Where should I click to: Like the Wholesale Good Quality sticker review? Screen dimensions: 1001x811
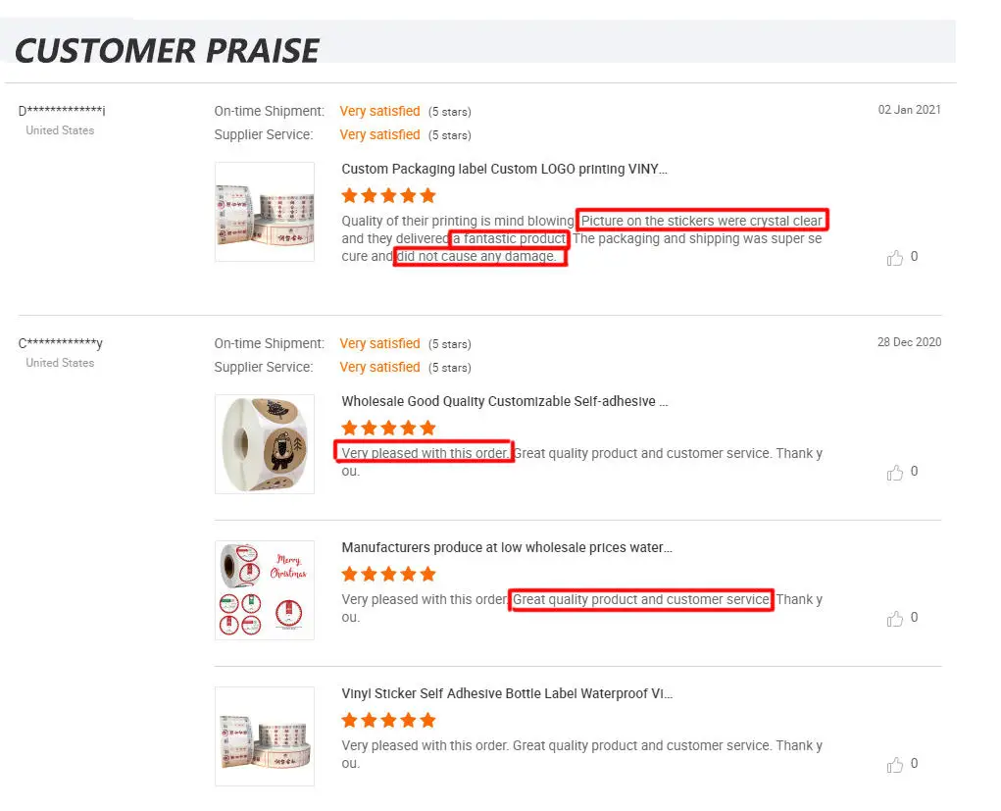(x=895, y=473)
